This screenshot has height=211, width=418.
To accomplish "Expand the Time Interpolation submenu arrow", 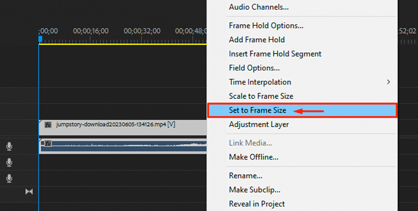I will point(388,82).
